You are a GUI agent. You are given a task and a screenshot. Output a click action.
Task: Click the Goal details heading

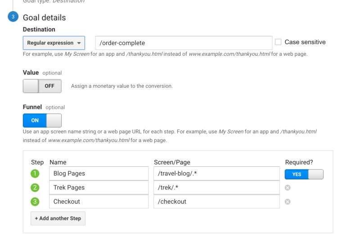point(44,18)
